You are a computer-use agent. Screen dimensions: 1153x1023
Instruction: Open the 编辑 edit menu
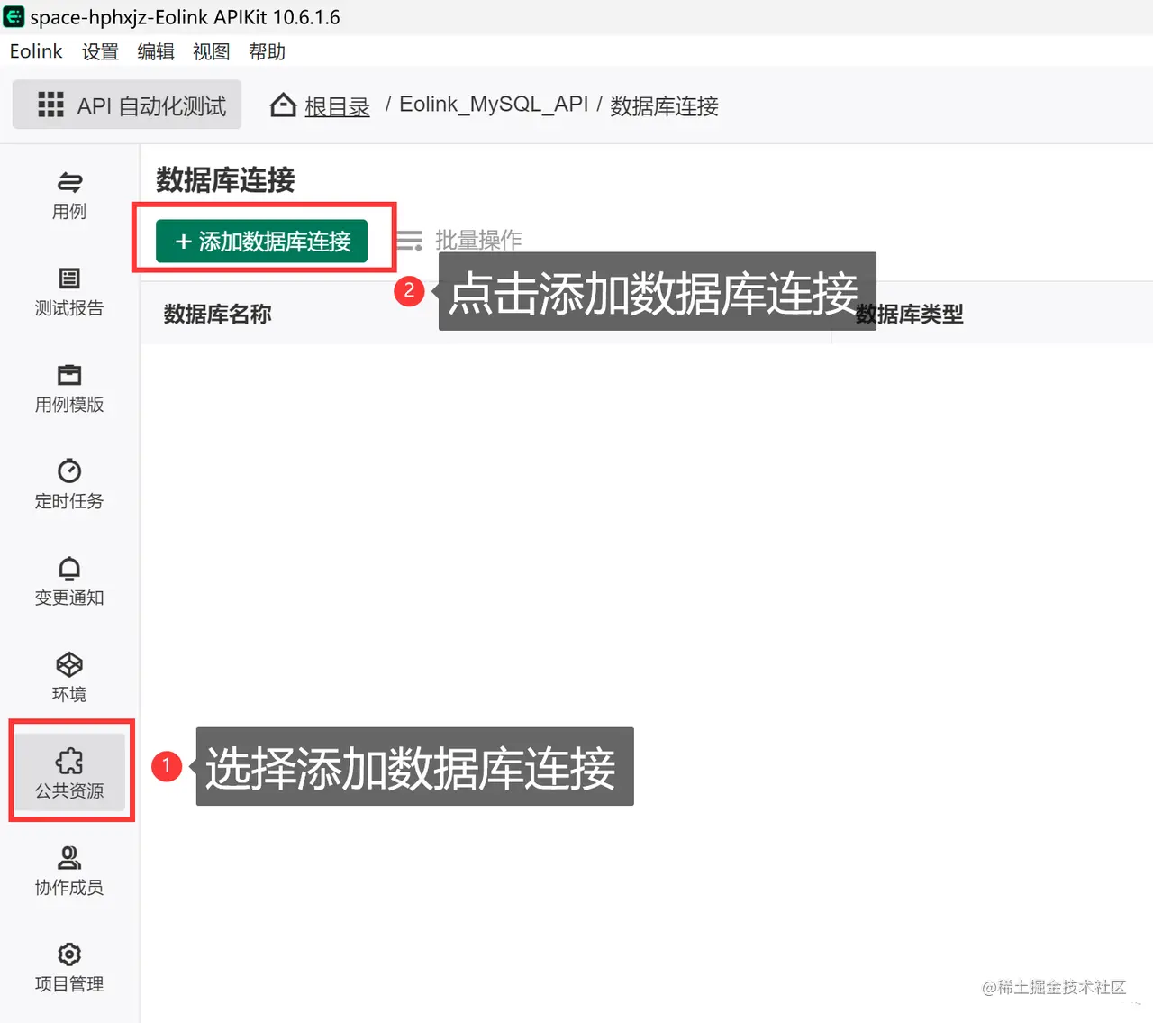156,51
